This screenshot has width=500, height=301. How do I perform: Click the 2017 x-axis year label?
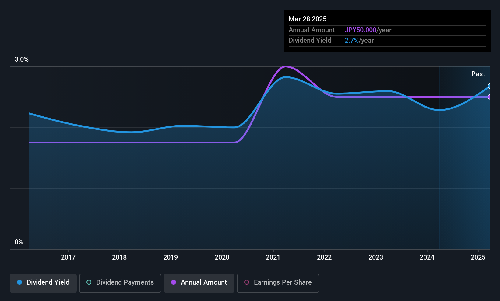pos(68,257)
